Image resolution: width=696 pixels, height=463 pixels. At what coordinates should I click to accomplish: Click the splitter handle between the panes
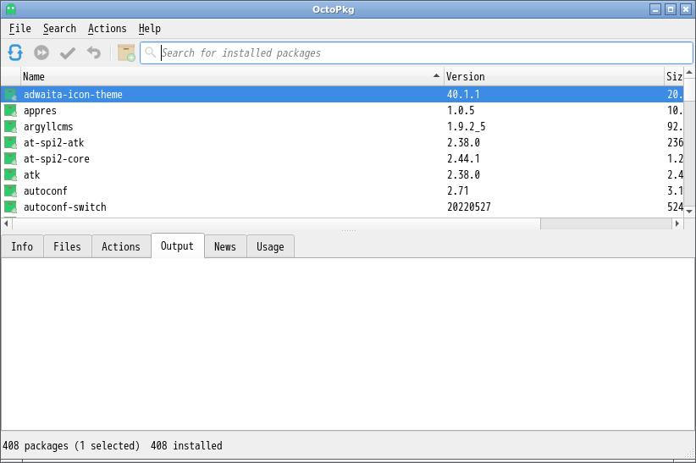click(x=349, y=231)
